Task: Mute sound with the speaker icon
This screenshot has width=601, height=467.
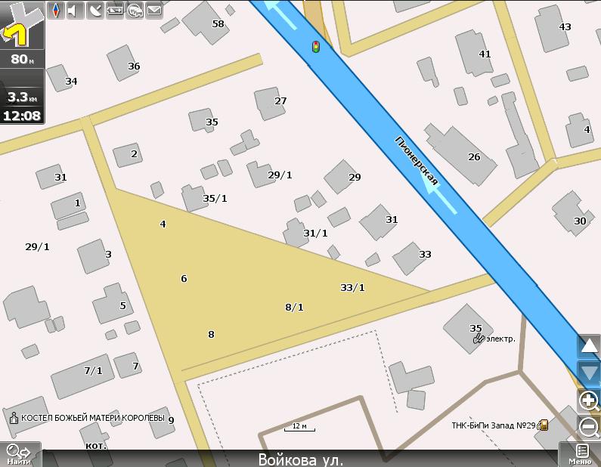Action: (76, 11)
